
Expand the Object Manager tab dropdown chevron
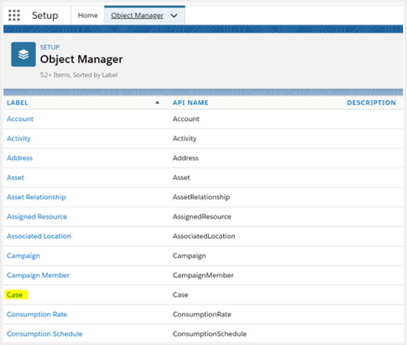[174, 16]
